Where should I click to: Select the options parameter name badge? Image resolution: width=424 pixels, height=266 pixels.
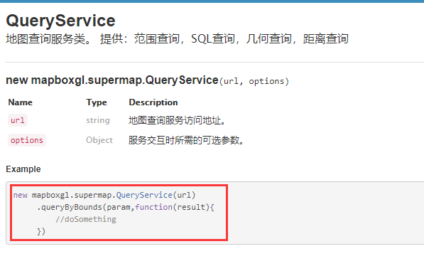point(27,140)
